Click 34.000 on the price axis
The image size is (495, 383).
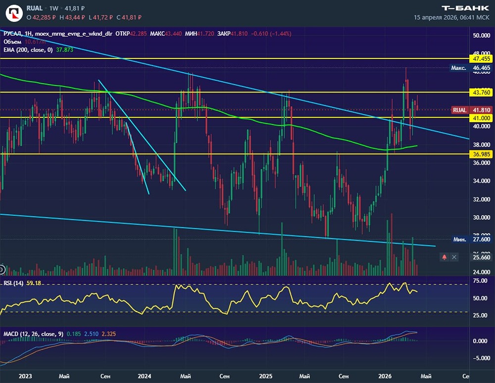point(482,181)
